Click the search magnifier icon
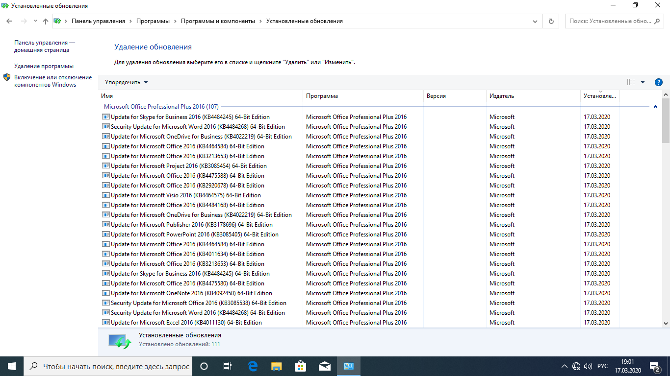This screenshot has height=376, width=670. coord(657,21)
